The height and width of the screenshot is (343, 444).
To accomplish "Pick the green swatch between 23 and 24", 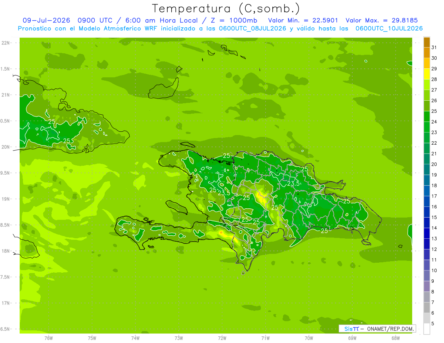I will pyautogui.click(x=427, y=127).
